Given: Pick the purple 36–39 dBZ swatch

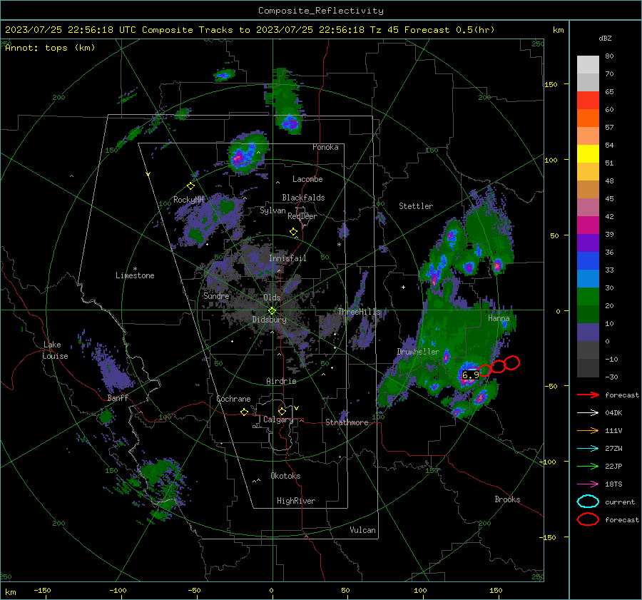Looking at the screenshot, I should tap(588, 243).
